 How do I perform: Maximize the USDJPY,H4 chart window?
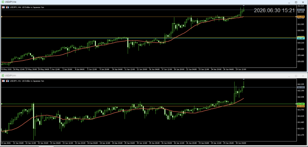[x=296, y=2]
